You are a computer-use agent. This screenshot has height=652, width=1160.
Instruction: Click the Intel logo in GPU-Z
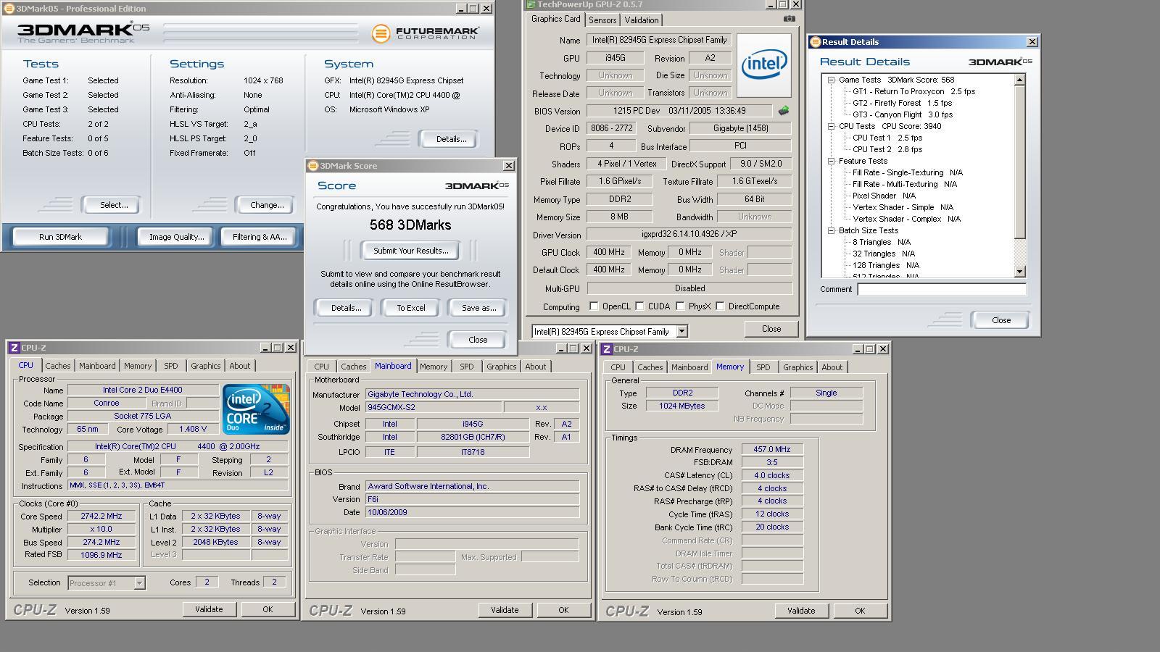[x=764, y=64]
